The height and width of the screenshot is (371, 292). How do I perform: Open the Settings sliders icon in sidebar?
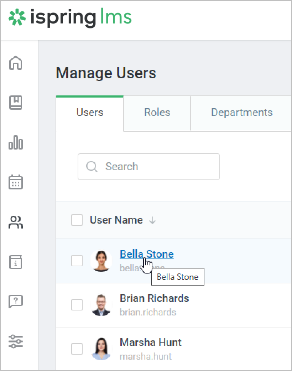point(16,341)
